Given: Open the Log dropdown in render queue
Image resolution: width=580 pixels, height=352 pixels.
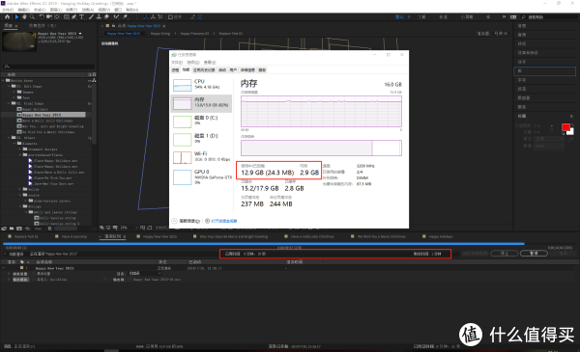Looking at the screenshot, I should 145,274.
